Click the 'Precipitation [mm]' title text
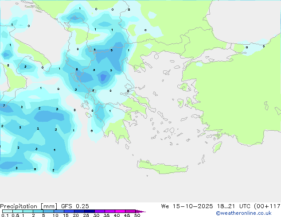This screenshot has height=217, width=281. (29, 206)
